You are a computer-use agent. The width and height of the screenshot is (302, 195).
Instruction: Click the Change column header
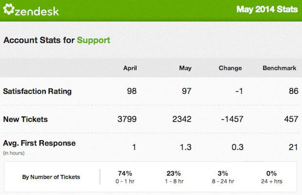[230, 68]
